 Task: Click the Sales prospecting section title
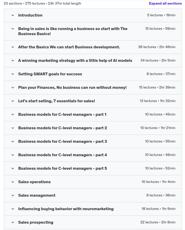point(36,222)
